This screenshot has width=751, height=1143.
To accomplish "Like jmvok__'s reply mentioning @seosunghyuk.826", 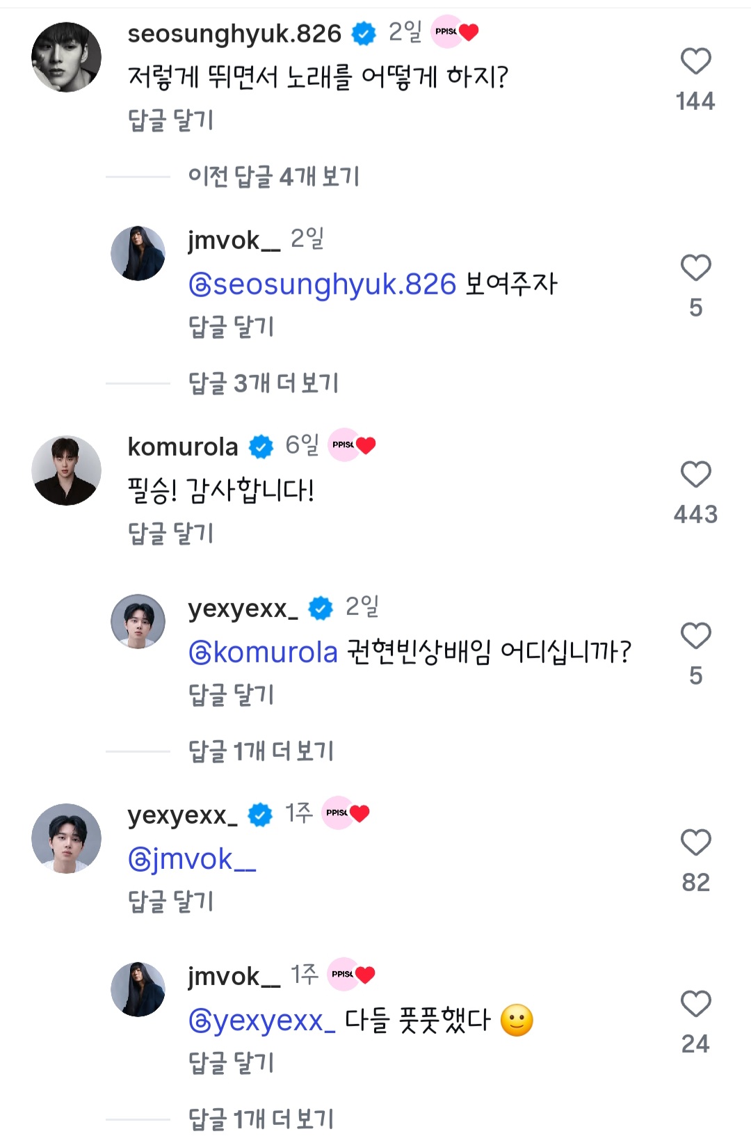I will tap(695, 269).
